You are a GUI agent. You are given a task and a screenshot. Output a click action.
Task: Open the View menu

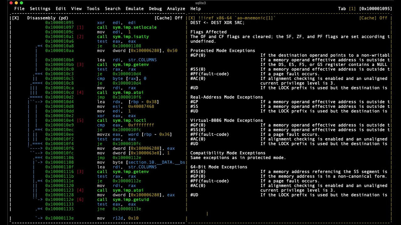[76, 9]
